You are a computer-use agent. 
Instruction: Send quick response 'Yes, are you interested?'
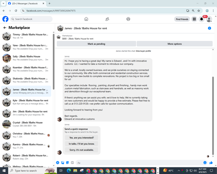(82, 137)
